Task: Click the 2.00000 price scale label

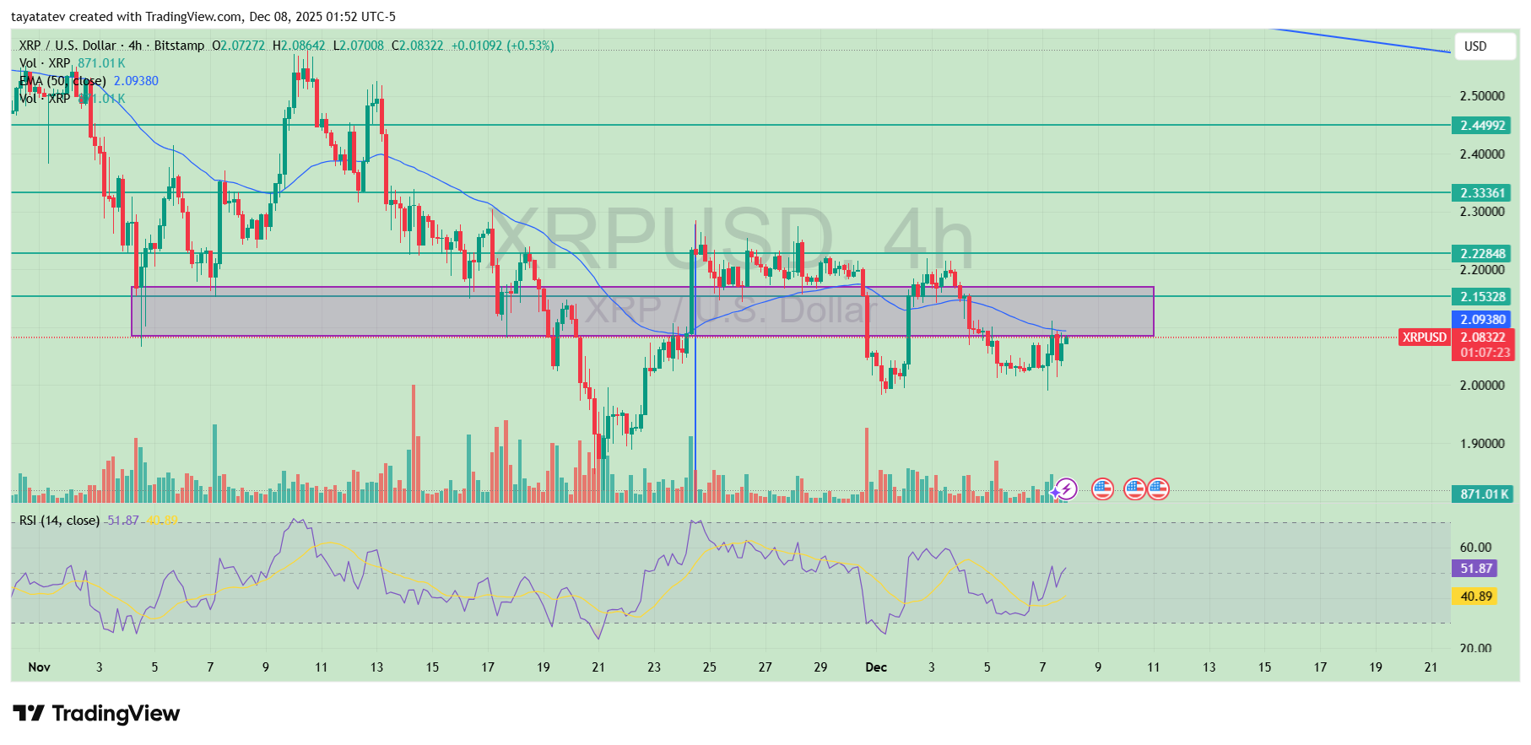Action: [x=1482, y=386]
